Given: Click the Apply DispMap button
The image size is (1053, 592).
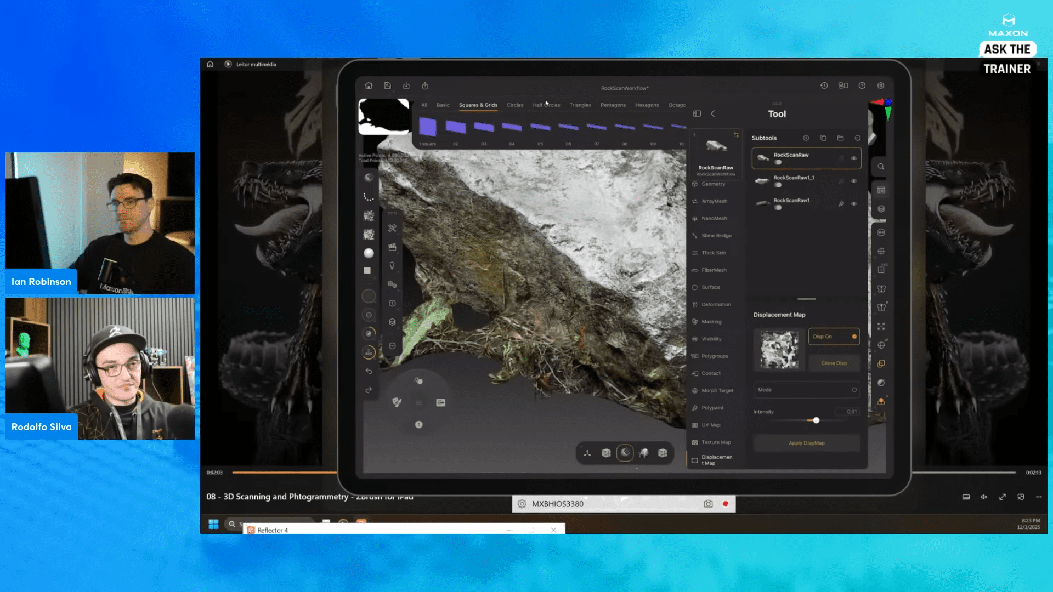Looking at the screenshot, I should (x=806, y=443).
